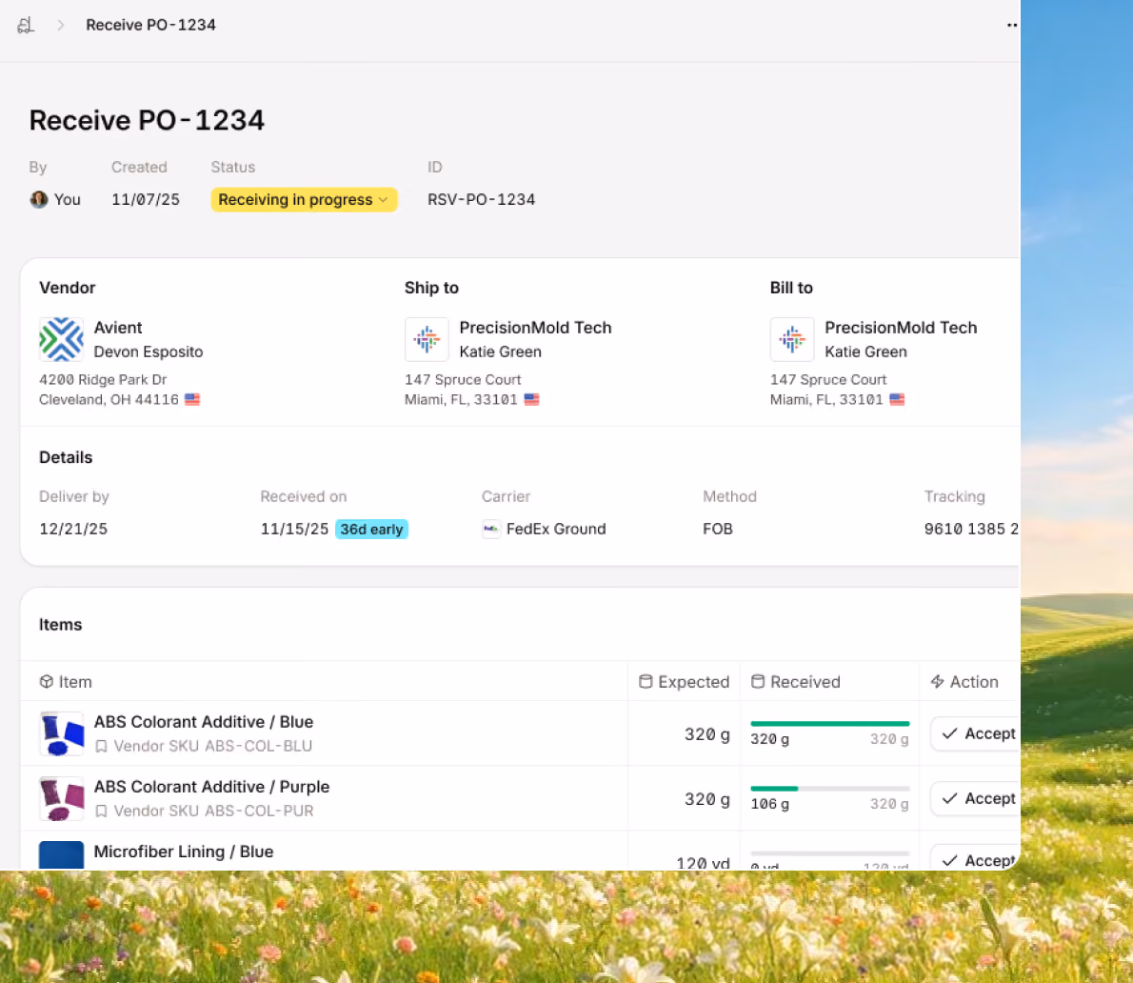Click the Bill to PrecisionMold Tech logo
This screenshot has width=1133, height=983.
[x=792, y=339]
